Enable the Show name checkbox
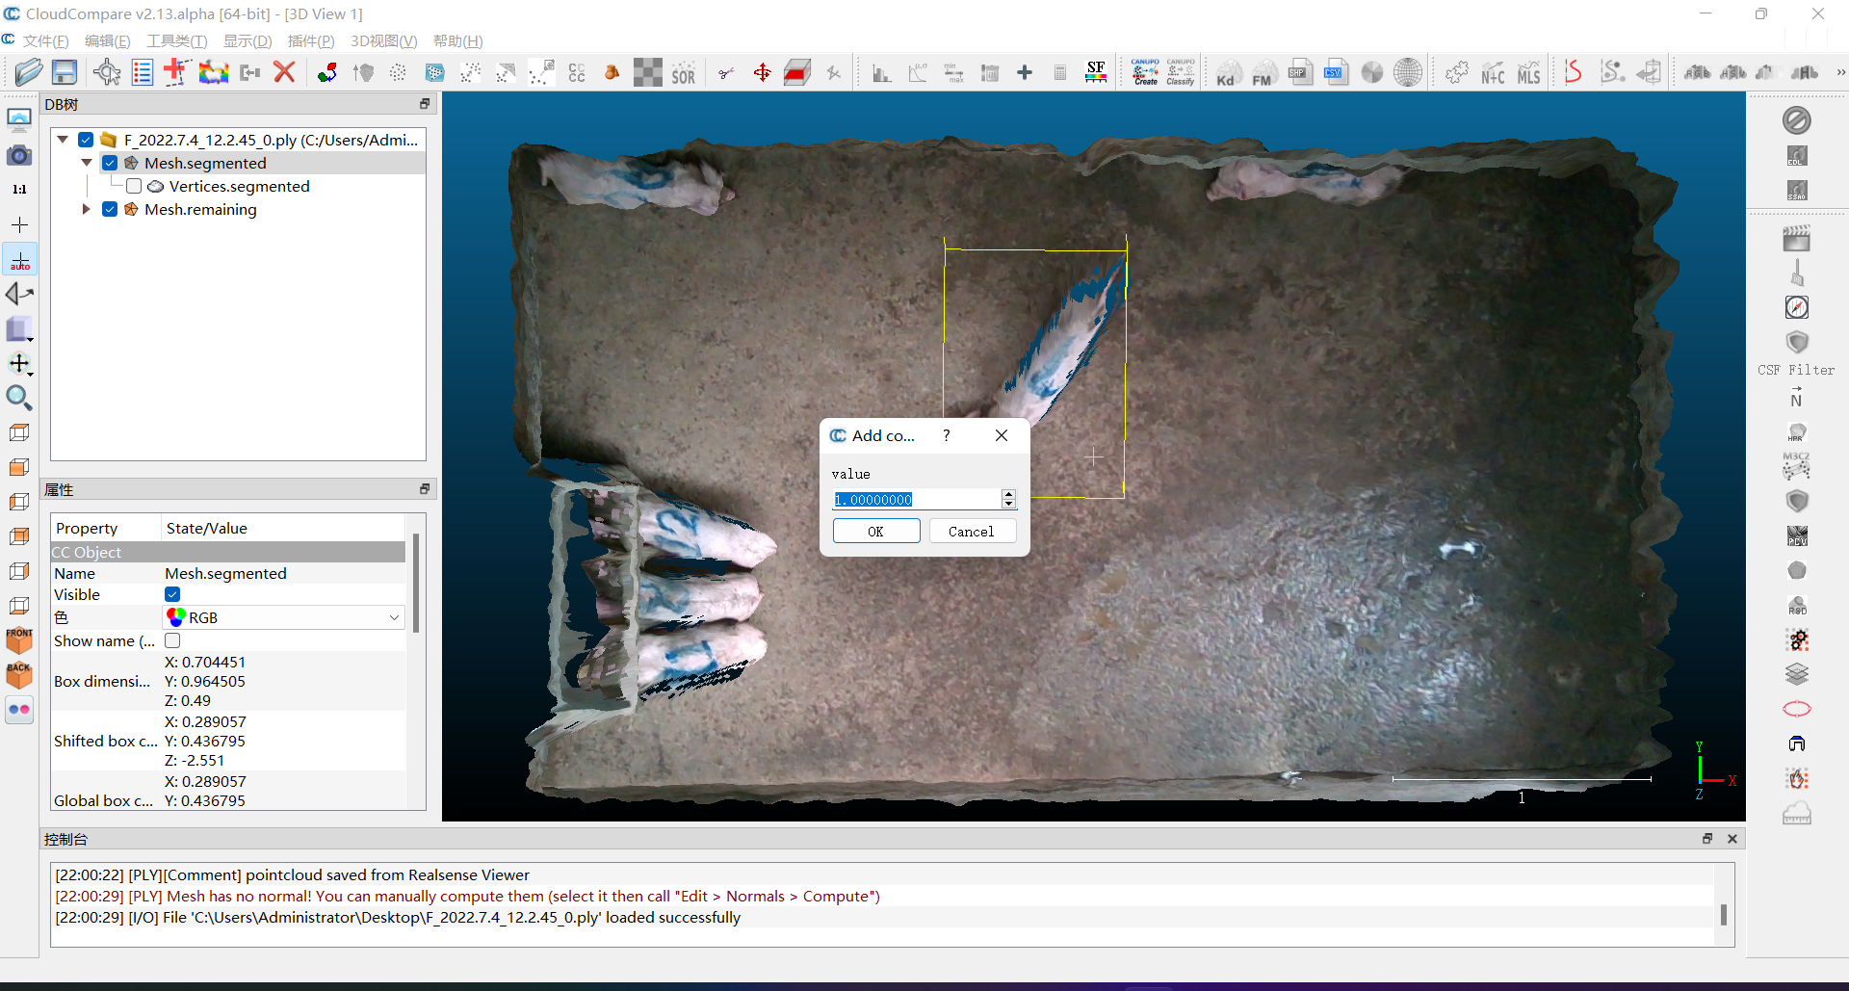The image size is (1849, 991). coord(172,640)
